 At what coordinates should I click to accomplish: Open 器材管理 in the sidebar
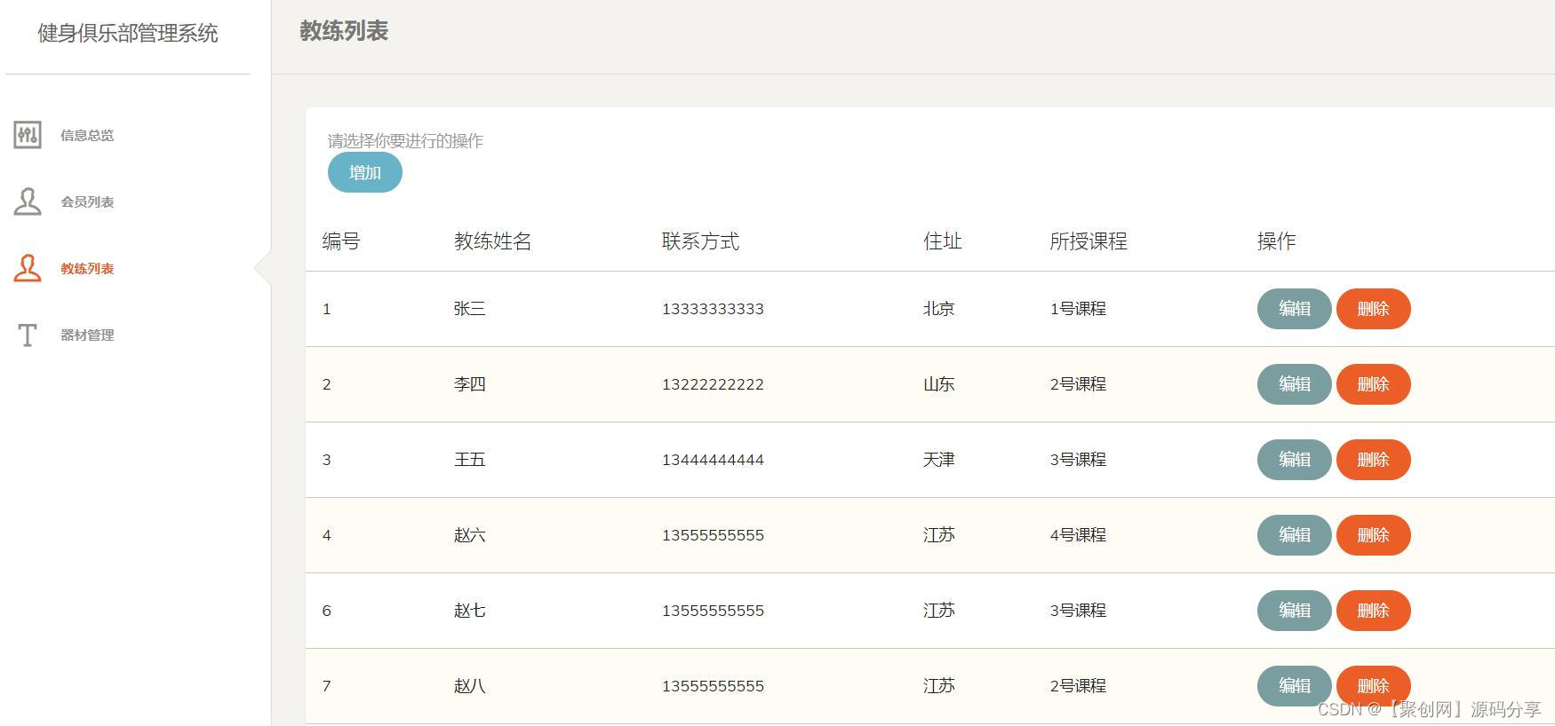[87, 335]
